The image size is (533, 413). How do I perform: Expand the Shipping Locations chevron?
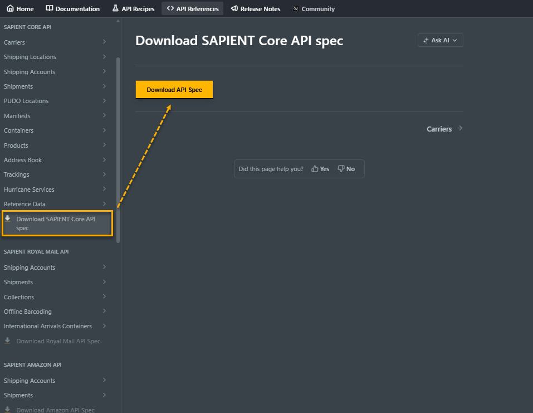point(104,56)
